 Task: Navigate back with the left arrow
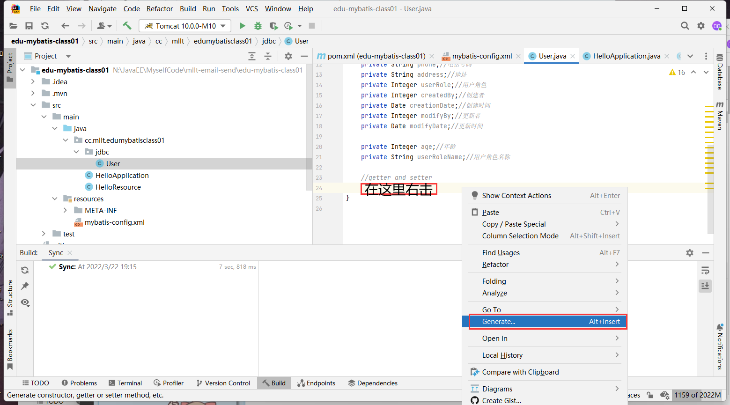click(x=65, y=26)
